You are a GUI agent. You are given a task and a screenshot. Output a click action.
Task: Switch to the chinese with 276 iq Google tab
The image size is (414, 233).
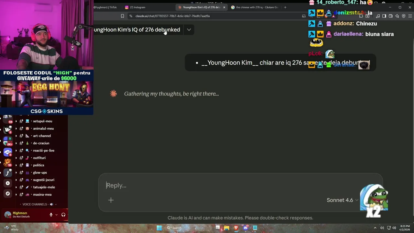pos(255,7)
